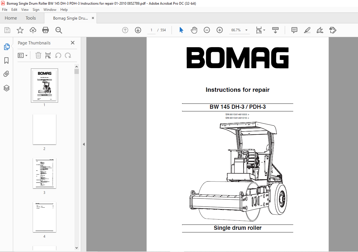This screenshot has width=358, height=252.
Task: Open the Attachments paperclip pane
Action: tap(6, 74)
